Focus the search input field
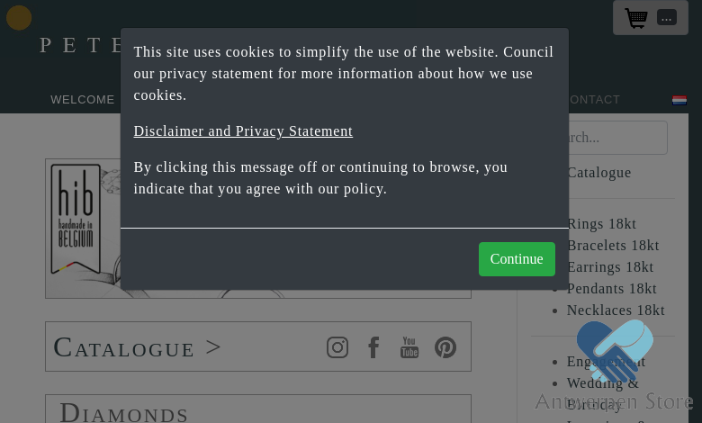The image size is (702, 423). pyautogui.click(x=617, y=138)
